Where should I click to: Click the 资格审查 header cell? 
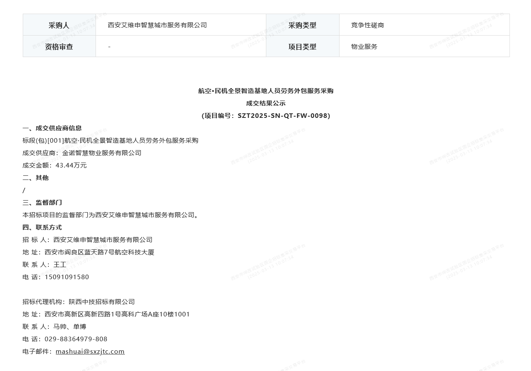[59, 46]
